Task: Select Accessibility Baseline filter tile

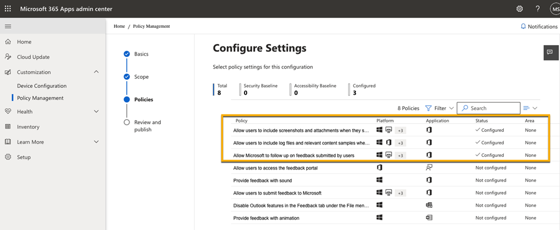Action: click(313, 90)
